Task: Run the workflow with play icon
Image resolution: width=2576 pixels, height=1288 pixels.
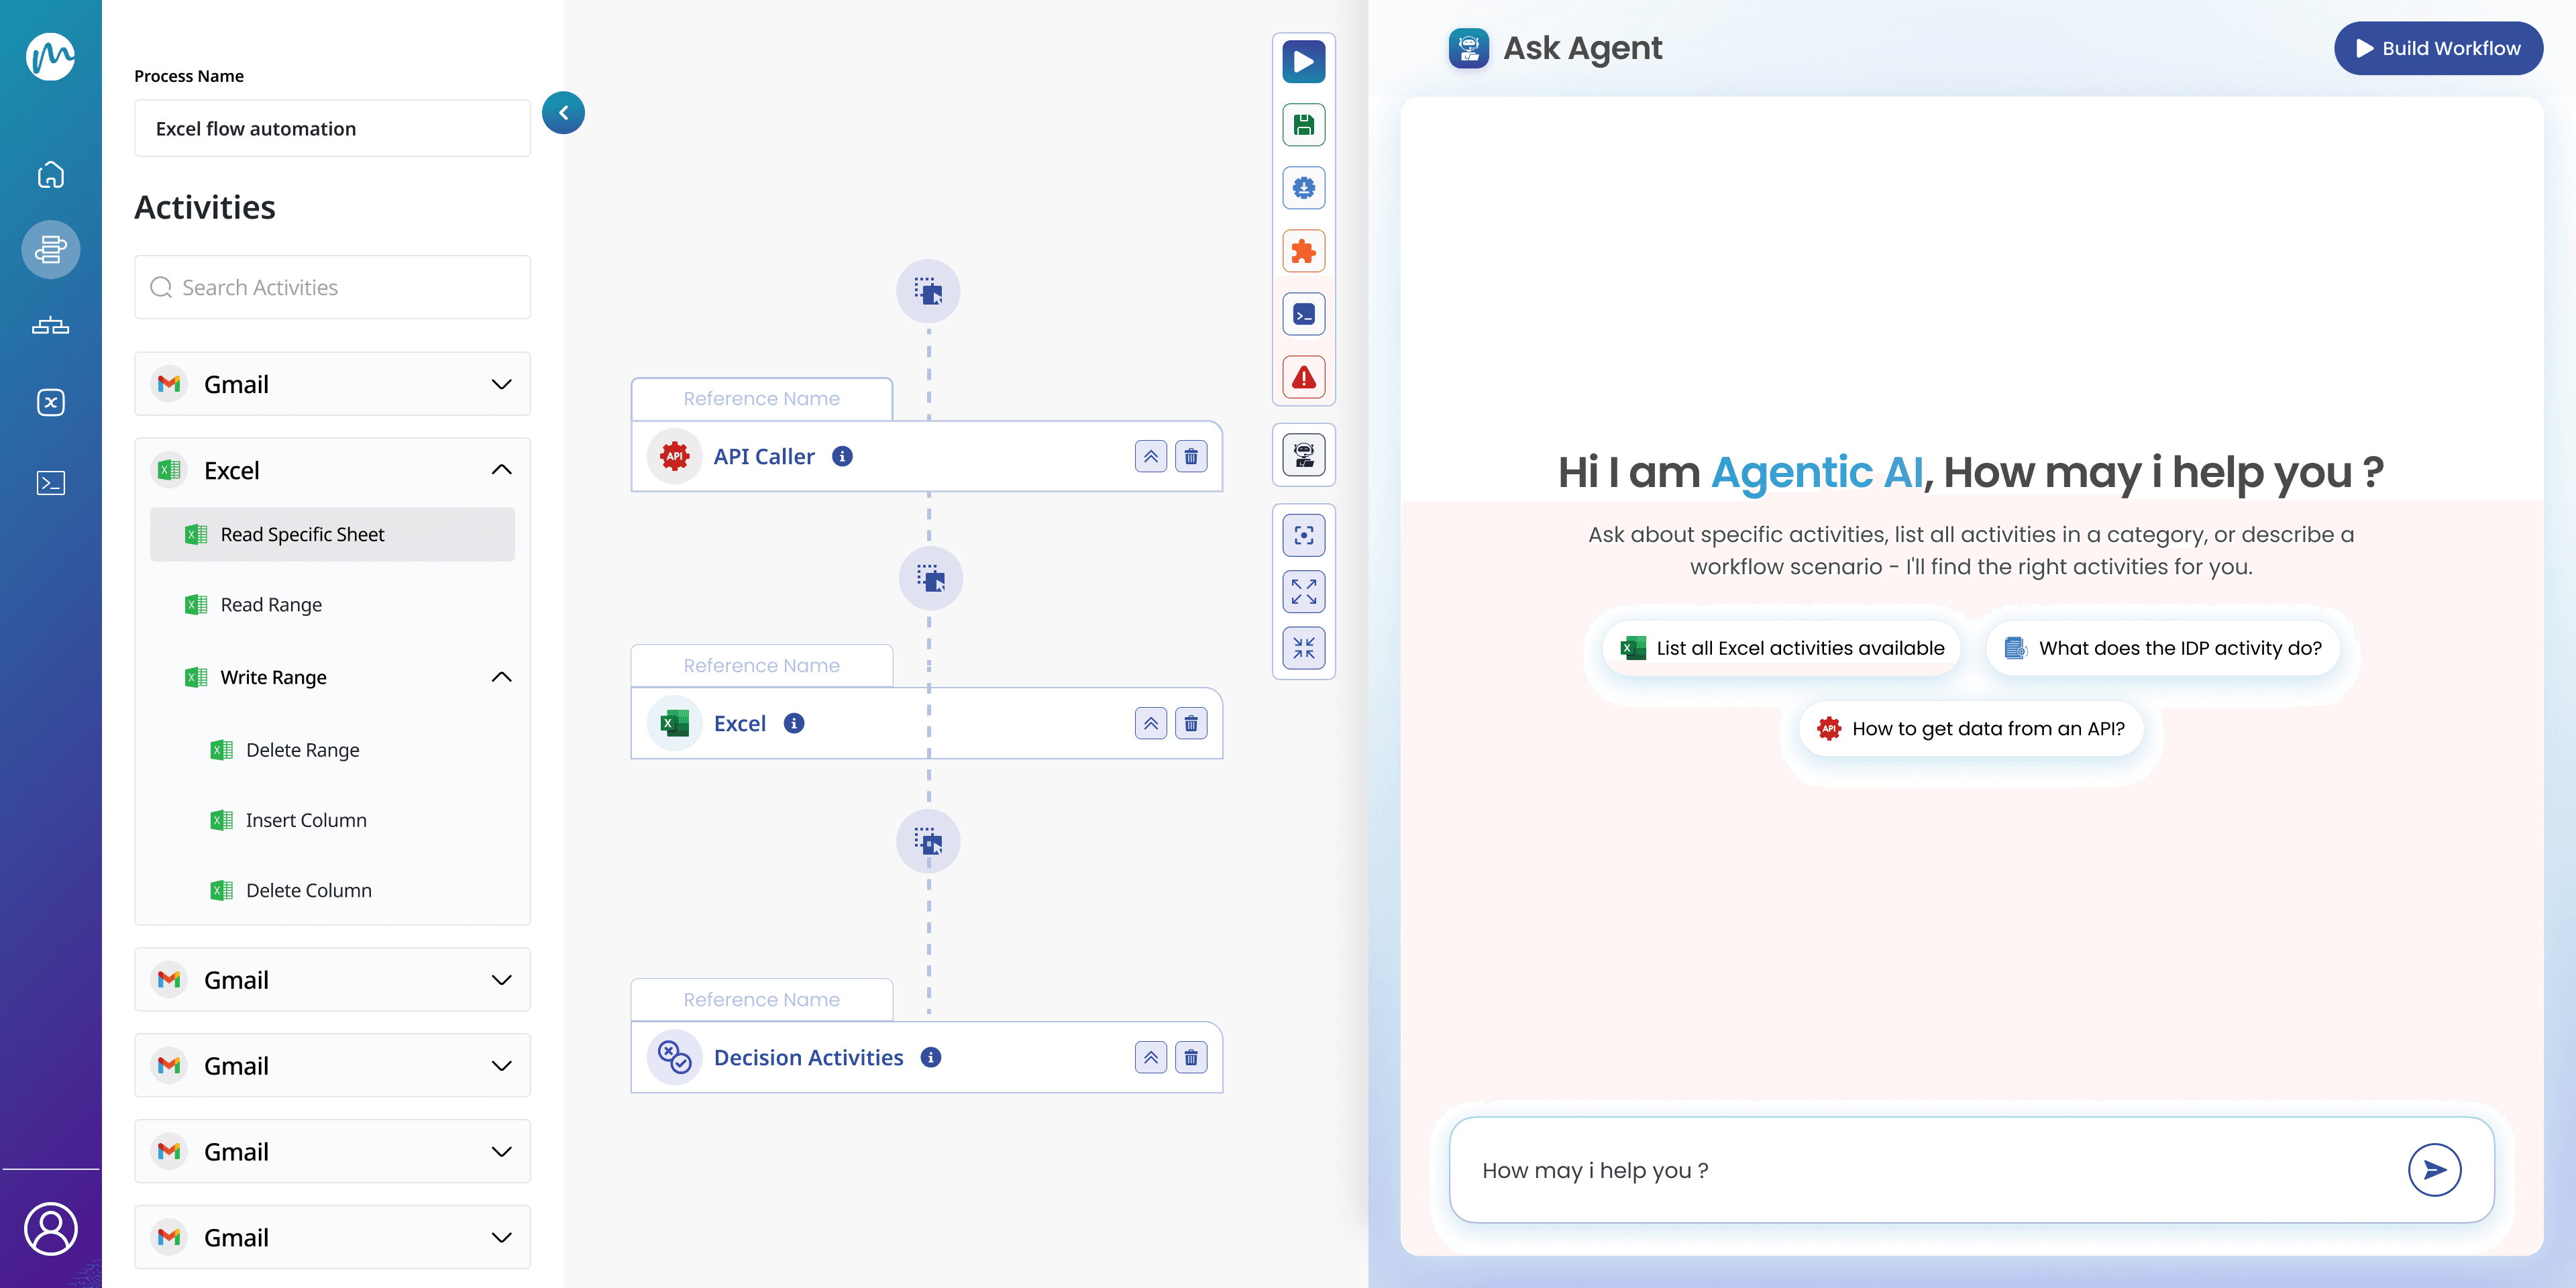Action: click(x=1304, y=62)
